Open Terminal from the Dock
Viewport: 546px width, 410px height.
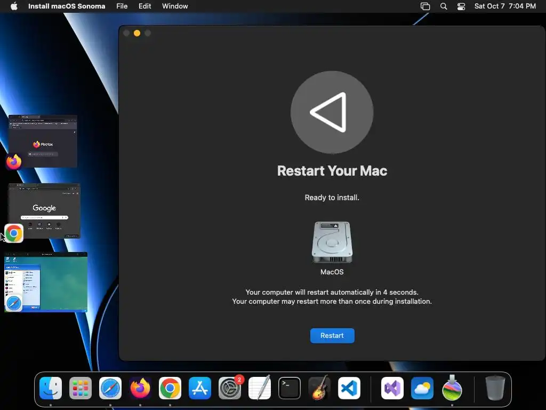[290, 388]
